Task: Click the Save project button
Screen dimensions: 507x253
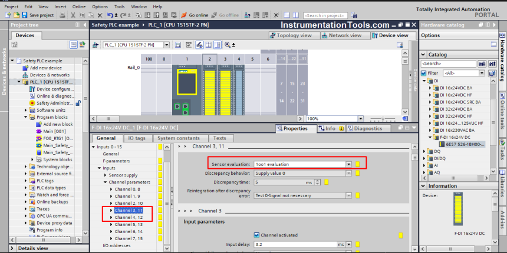Action: [38, 15]
